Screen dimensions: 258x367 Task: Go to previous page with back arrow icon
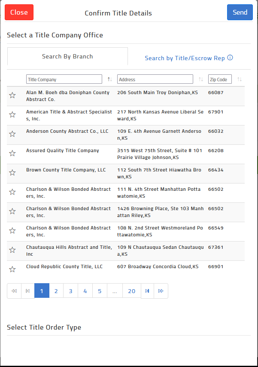click(27, 291)
